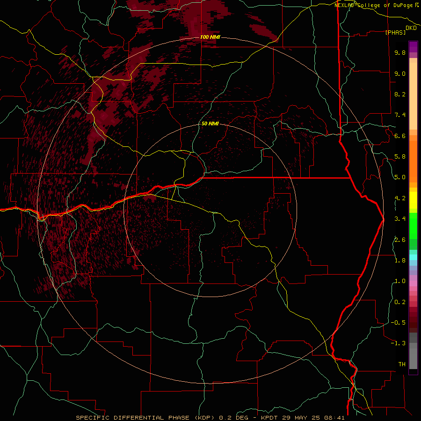Click the SPECIFIC DIFFERENTIAL PHASE (KDP) caption
This screenshot has height=421, width=421.
pyautogui.click(x=146, y=418)
